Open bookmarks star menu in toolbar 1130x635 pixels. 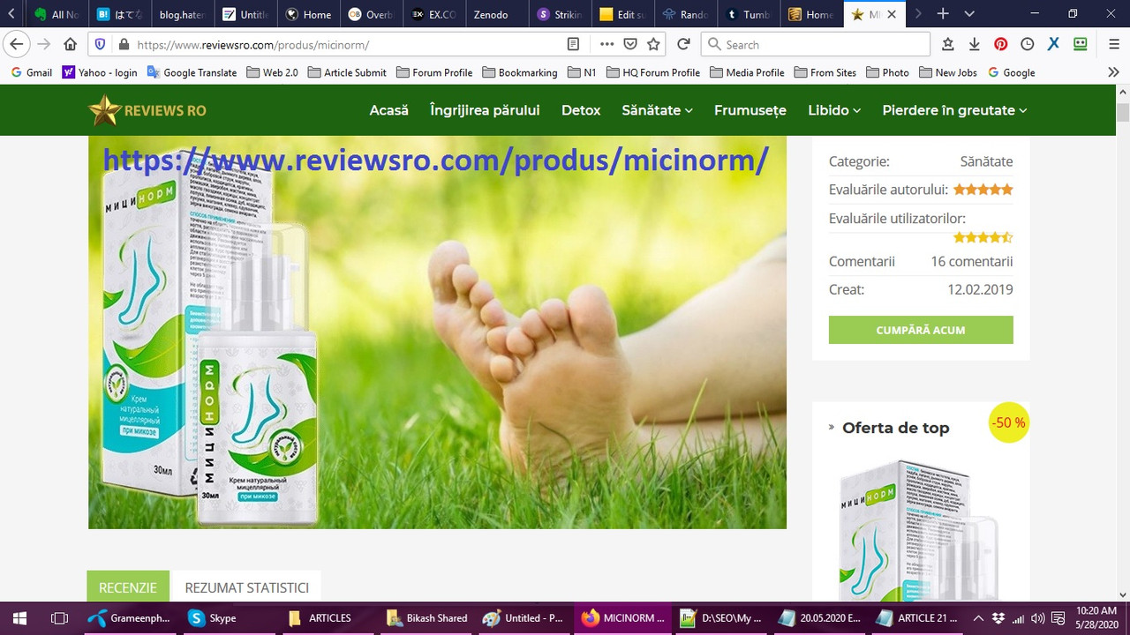coord(948,44)
